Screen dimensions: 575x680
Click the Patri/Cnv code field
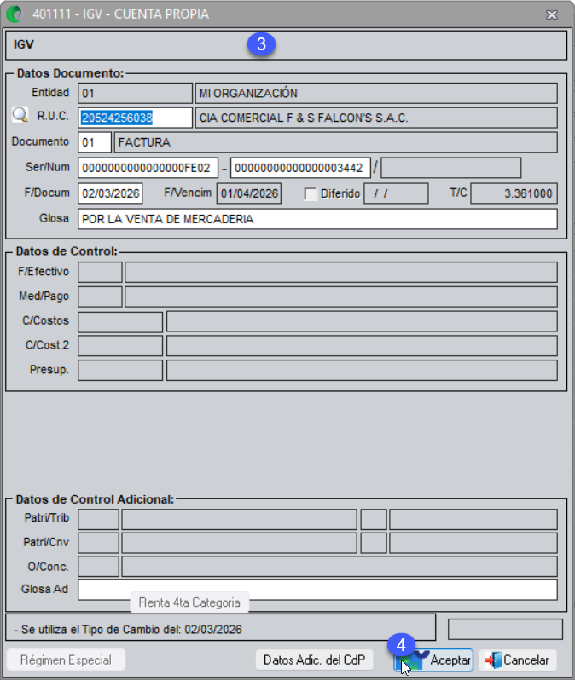tap(99, 543)
